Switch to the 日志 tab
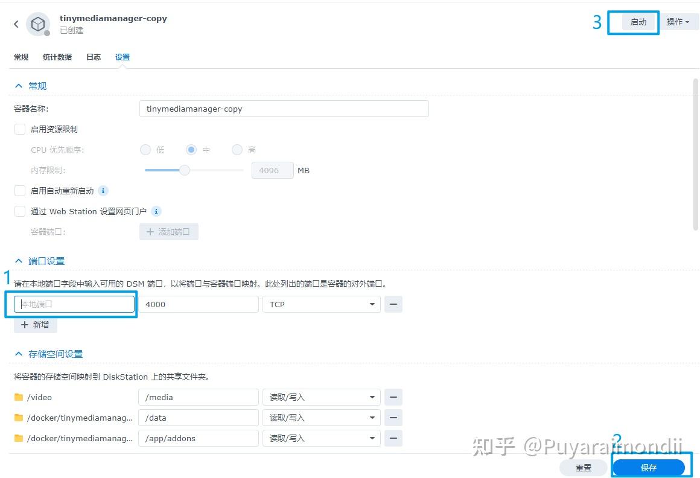The width and height of the screenshot is (700, 478). tap(93, 57)
